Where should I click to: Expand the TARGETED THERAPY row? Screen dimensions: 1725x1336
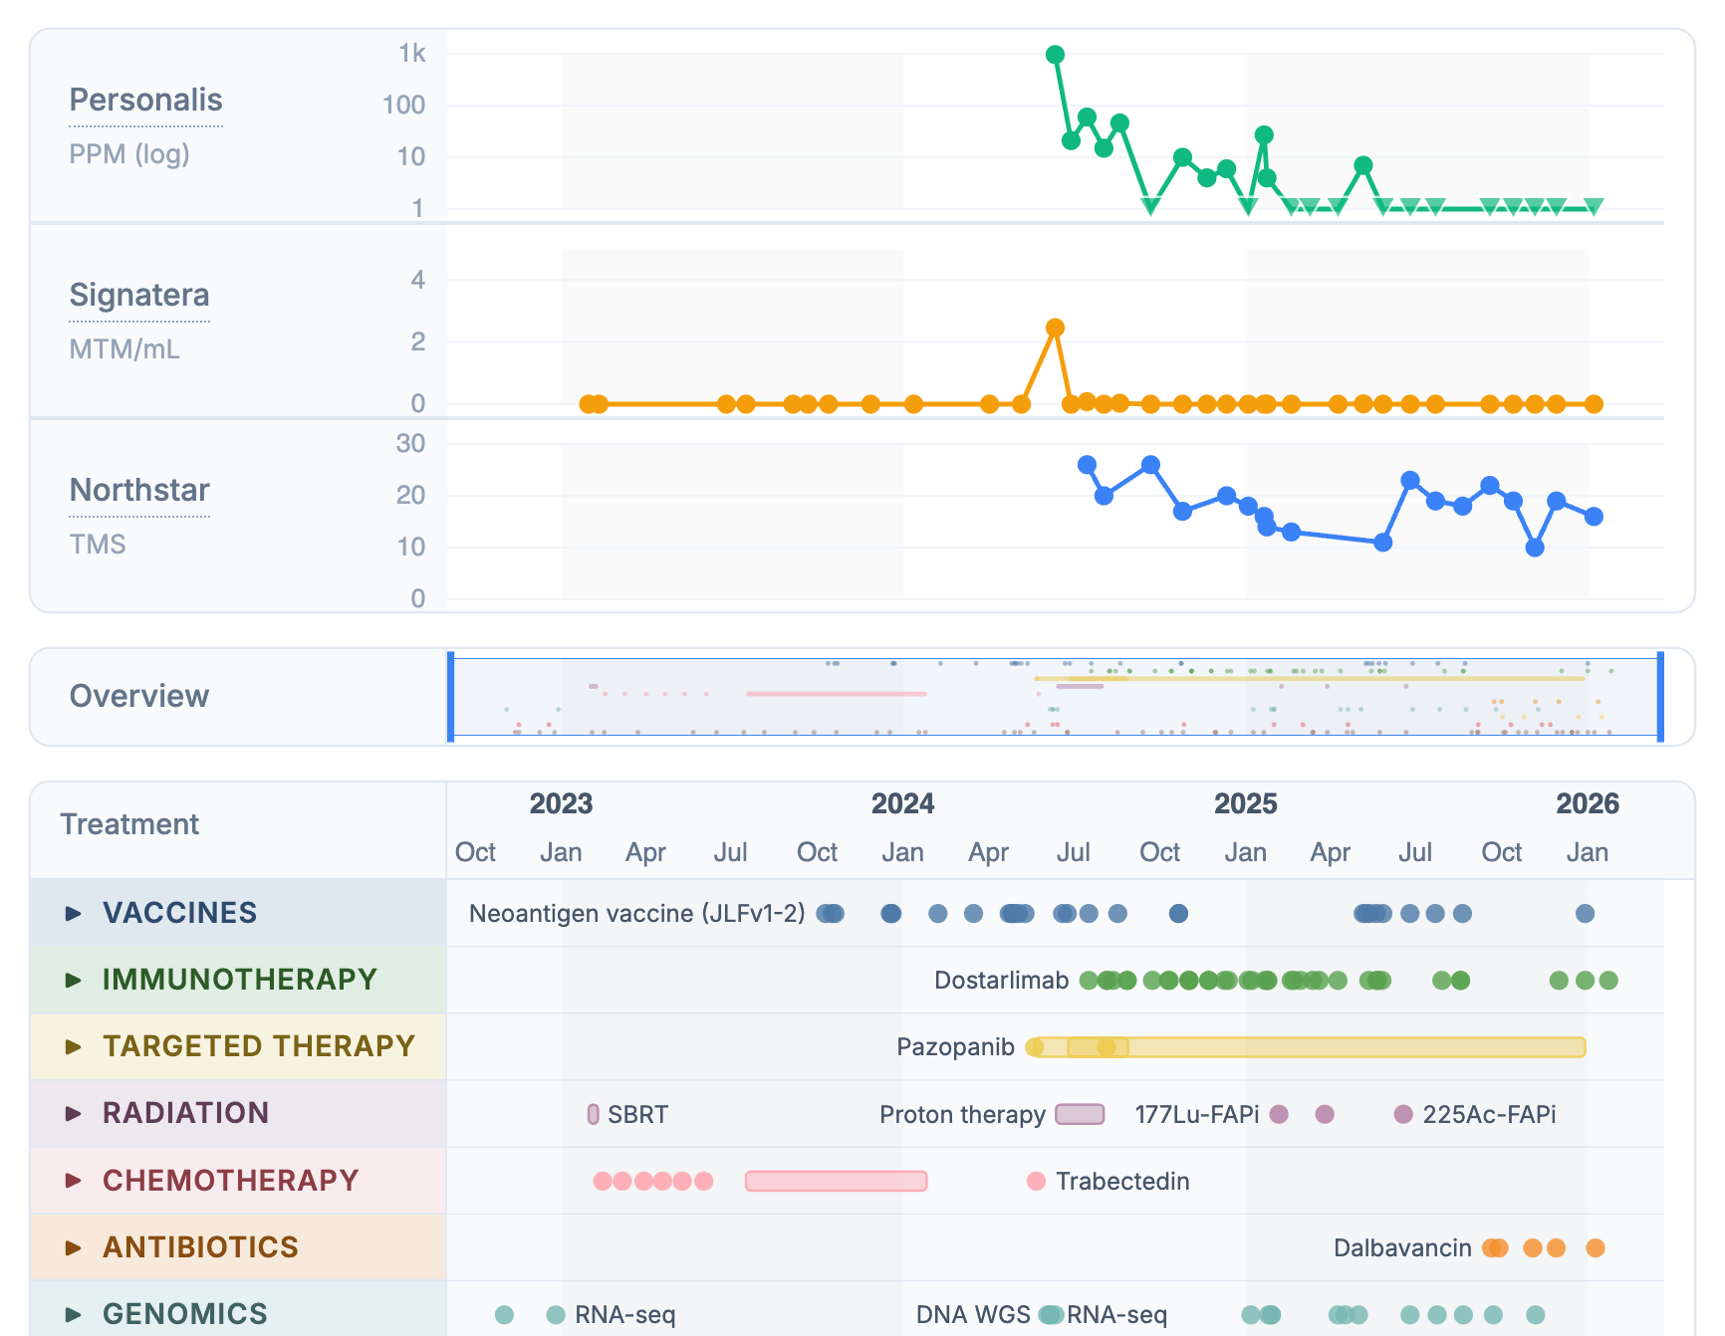71,1046
